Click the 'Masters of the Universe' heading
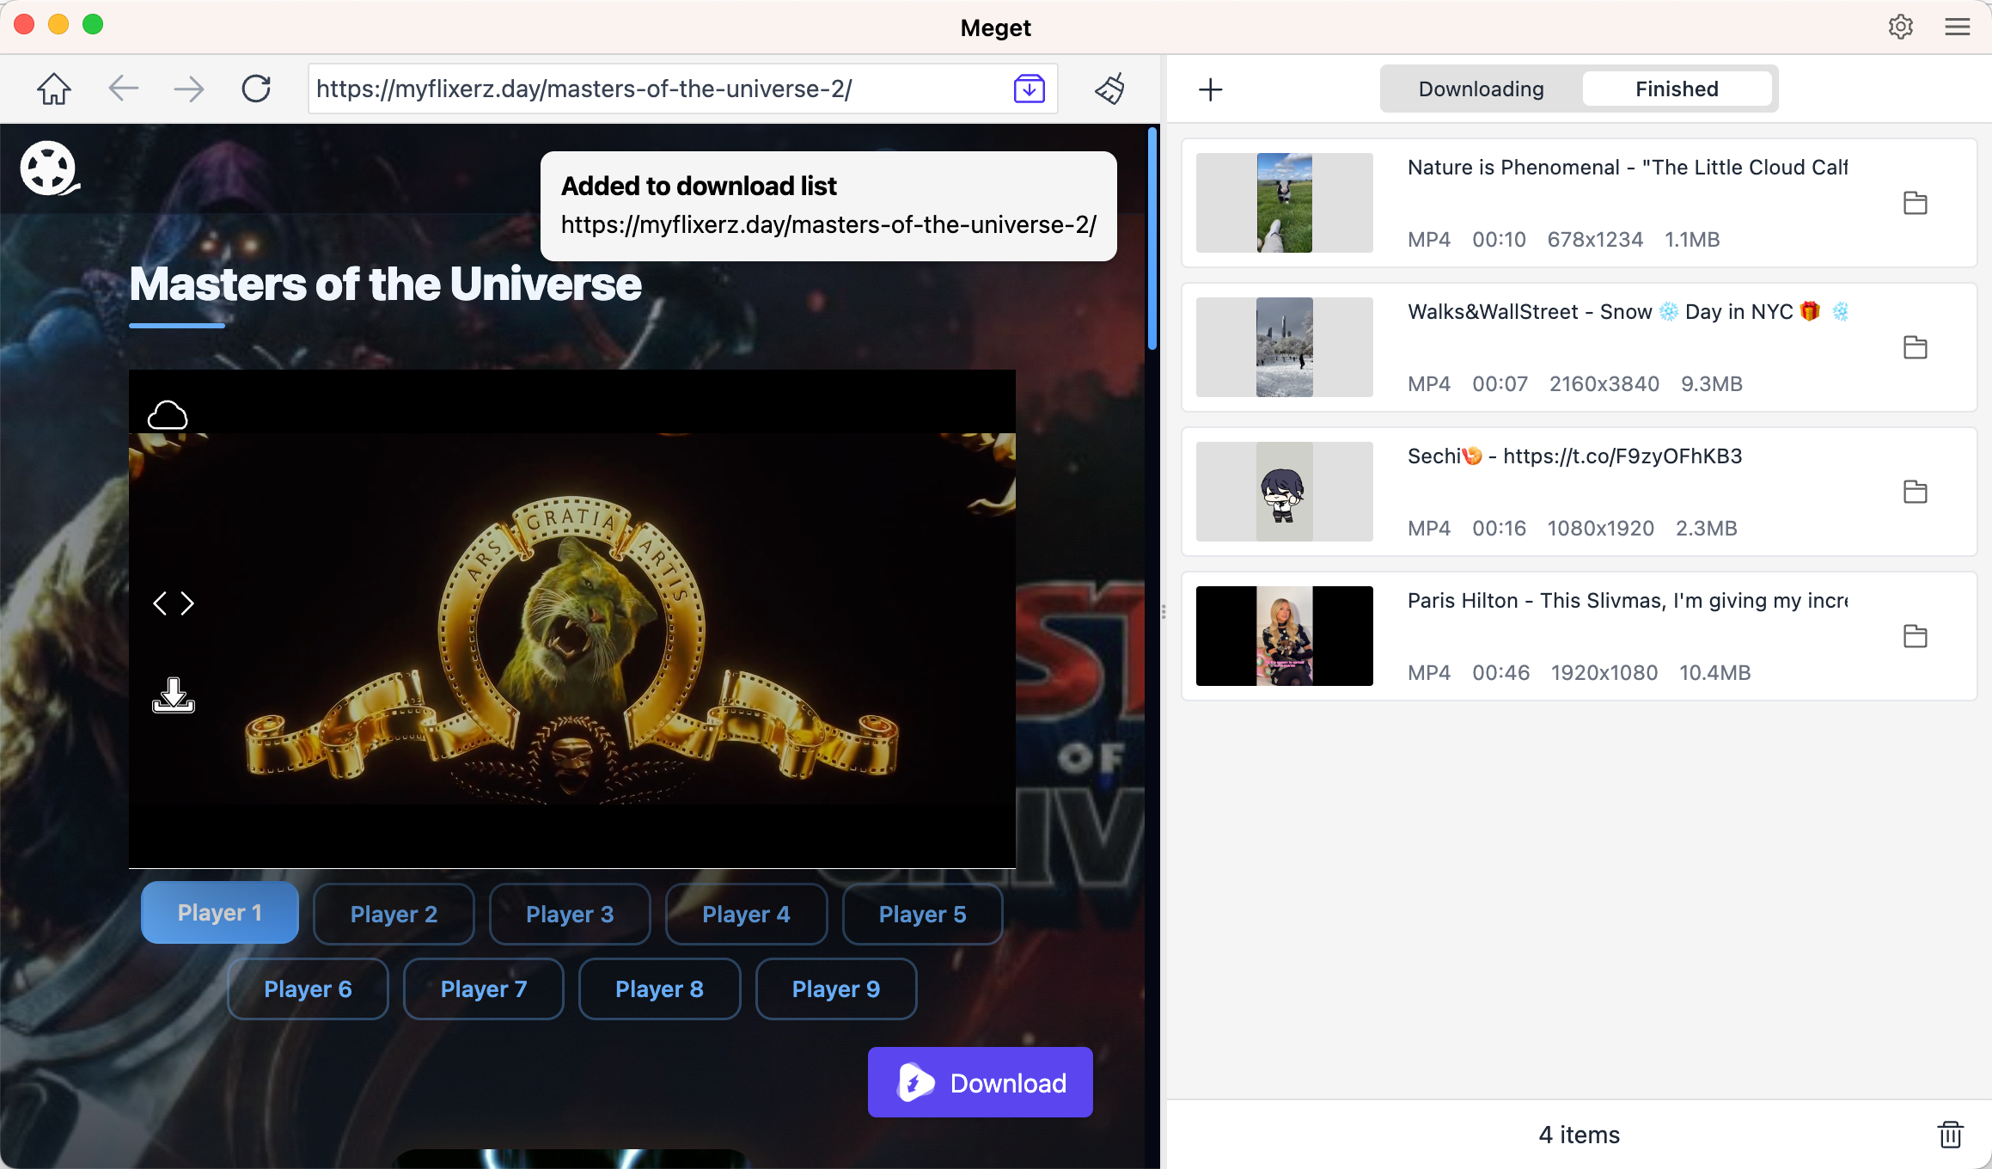 [x=385, y=284]
